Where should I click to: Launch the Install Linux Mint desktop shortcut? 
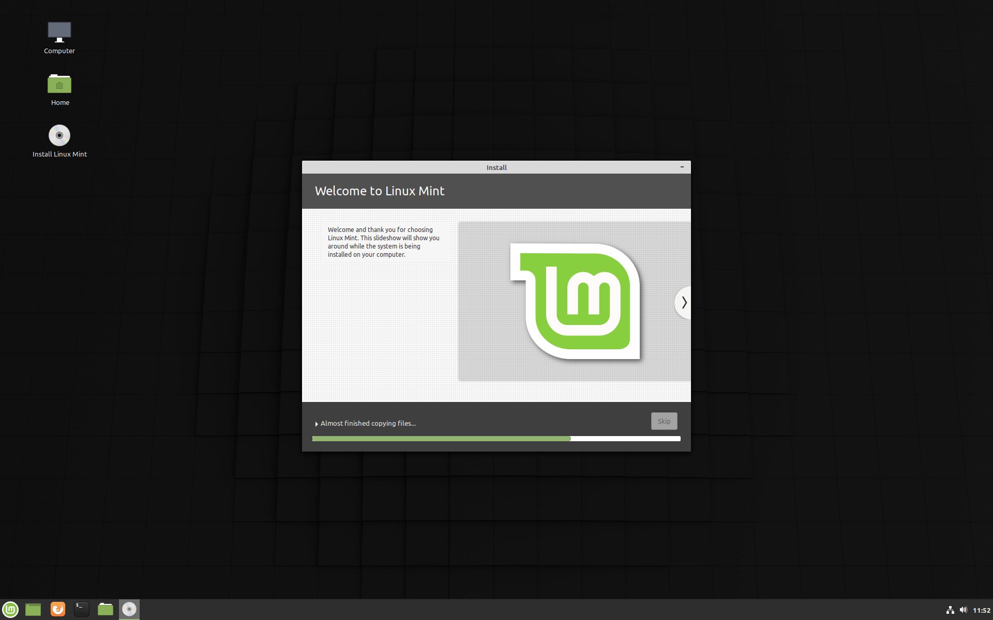59,135
